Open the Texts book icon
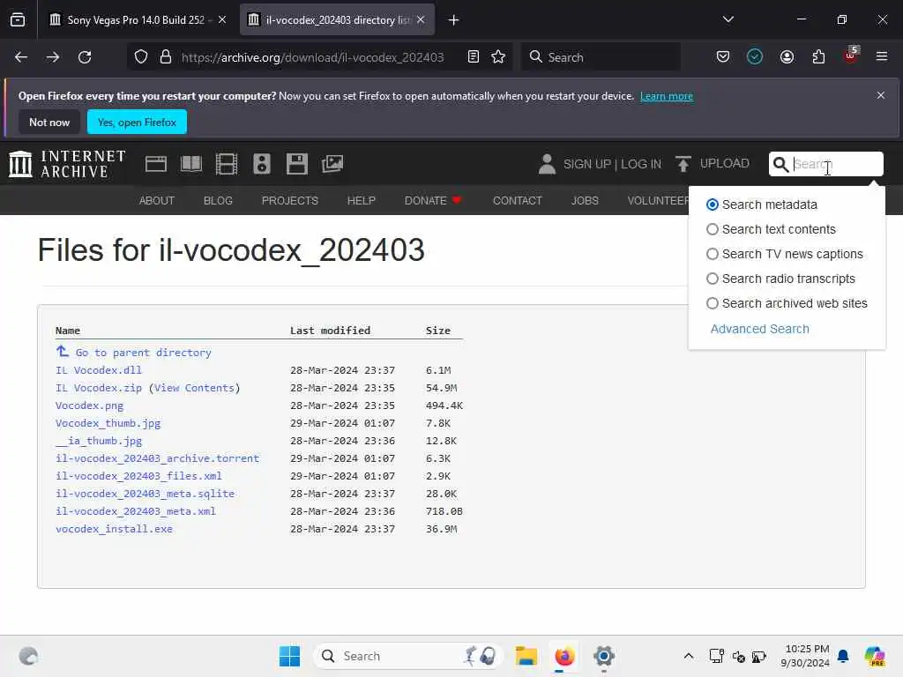903x677 pixels. 191,164
